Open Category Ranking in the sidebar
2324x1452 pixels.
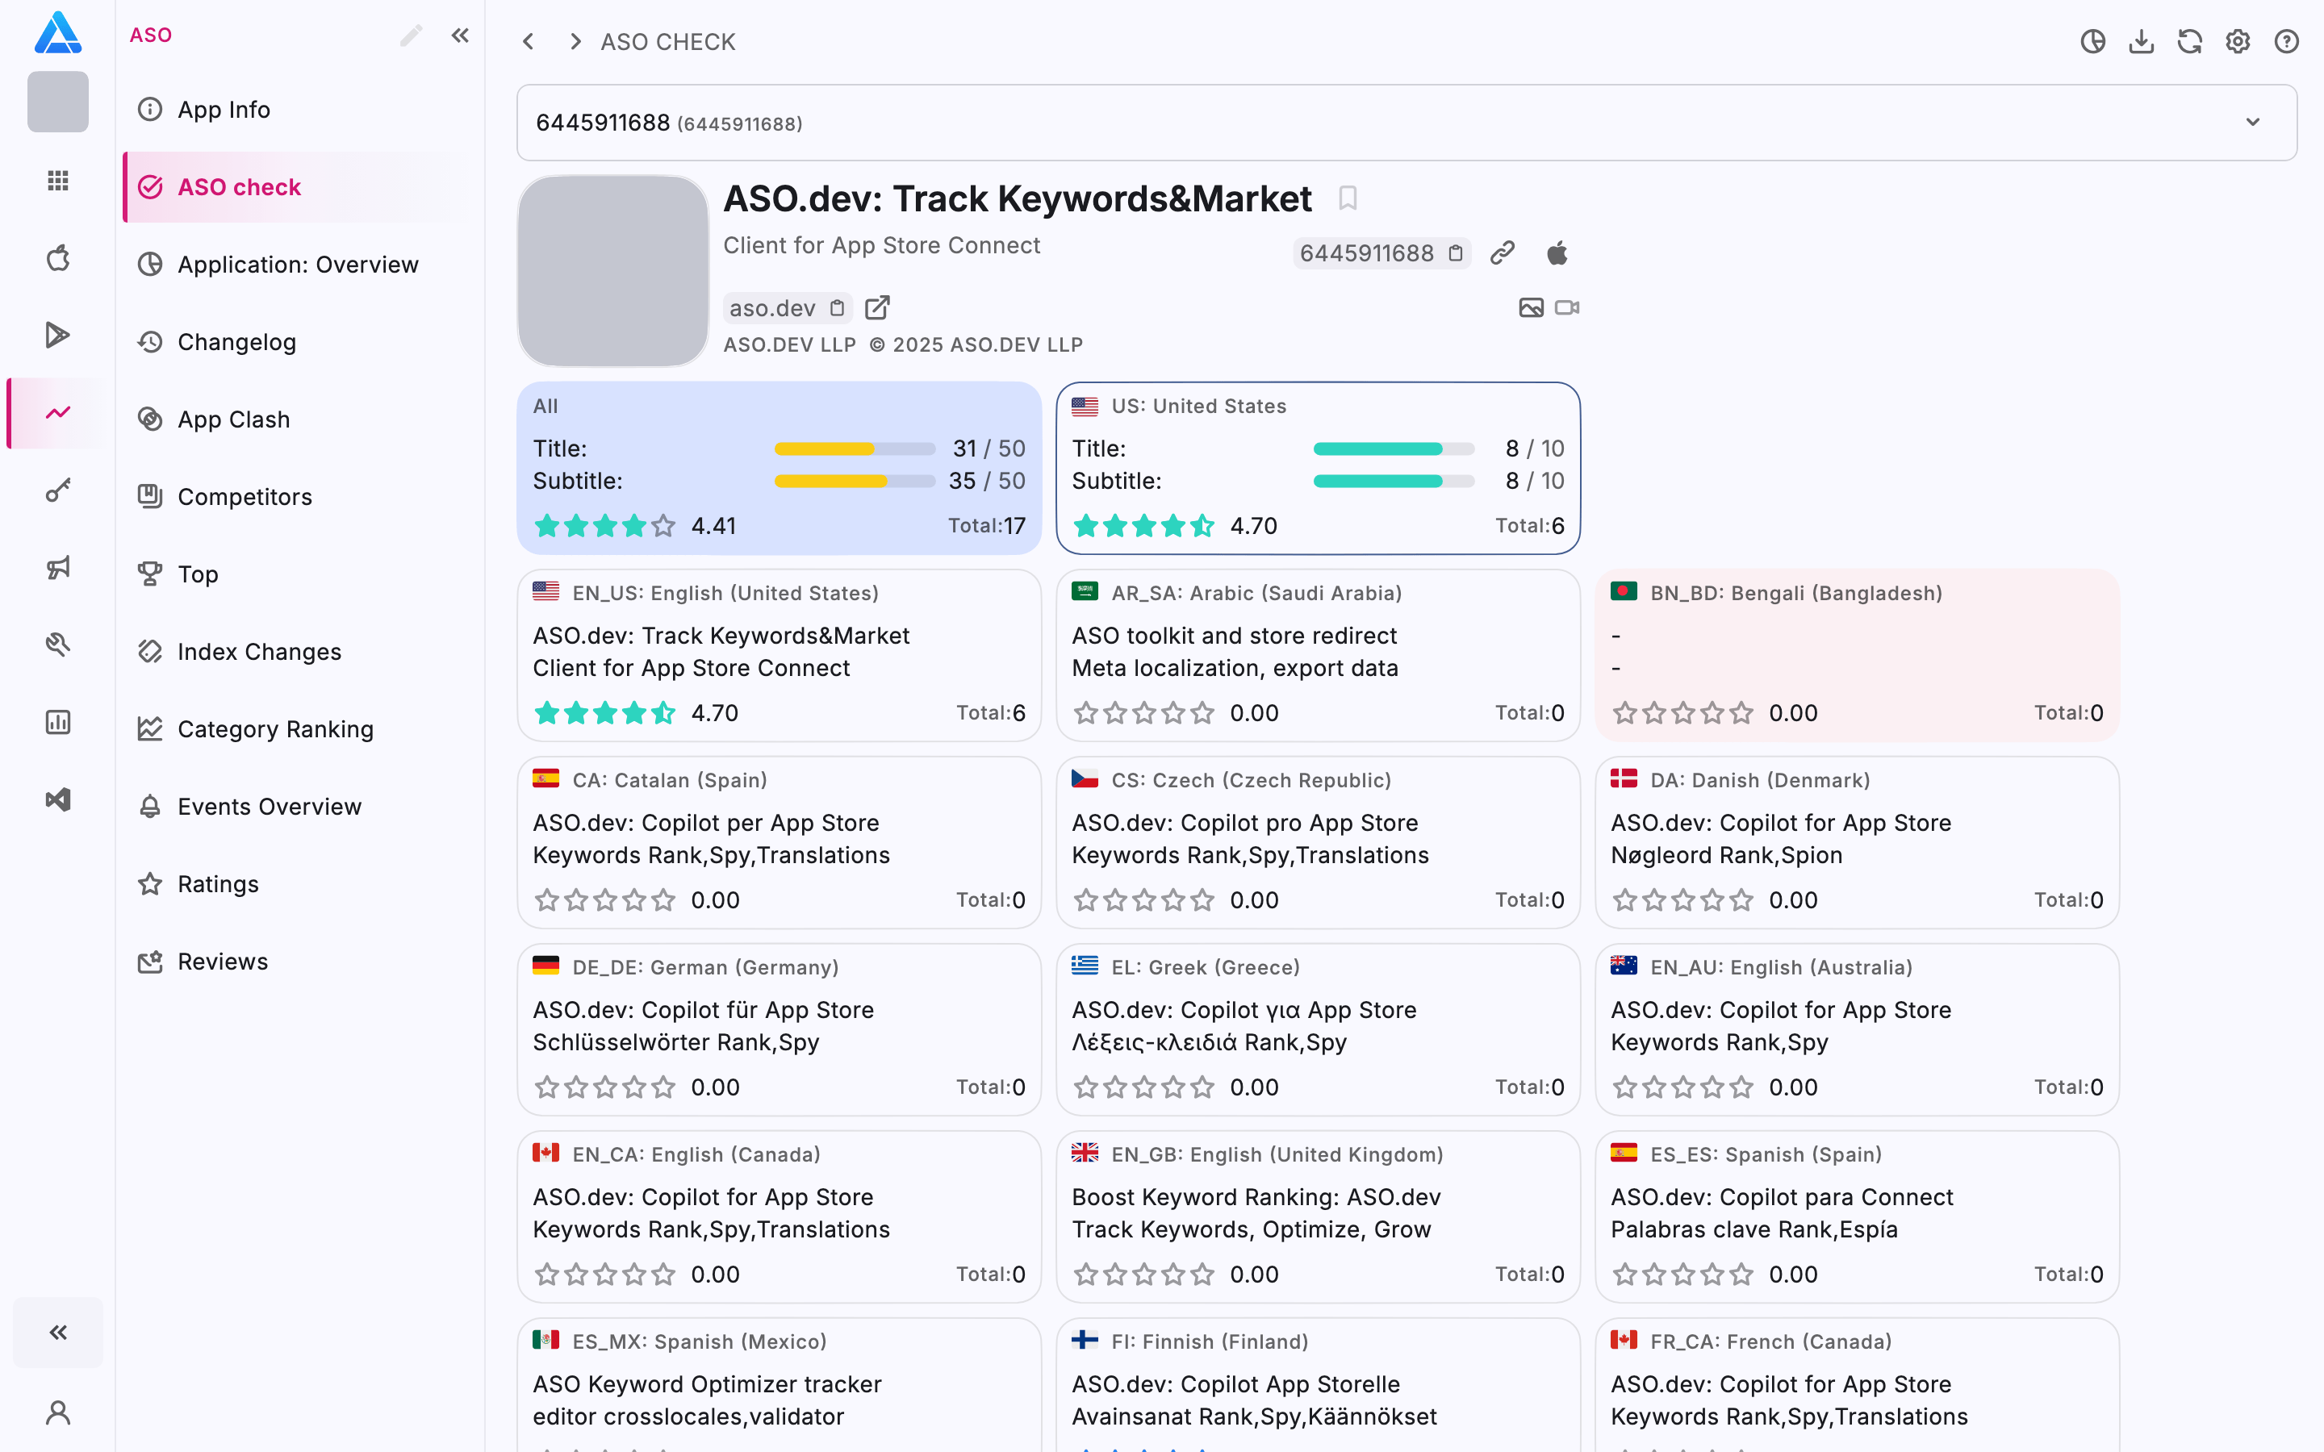tap(298, 729)
